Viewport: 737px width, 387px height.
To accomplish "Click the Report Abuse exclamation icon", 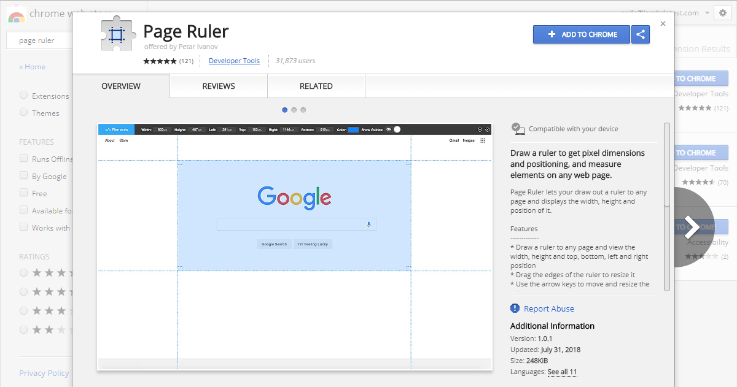I will click(515, 308).
